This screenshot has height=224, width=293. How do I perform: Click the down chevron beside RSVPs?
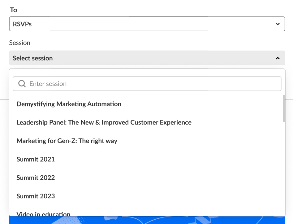278,24
